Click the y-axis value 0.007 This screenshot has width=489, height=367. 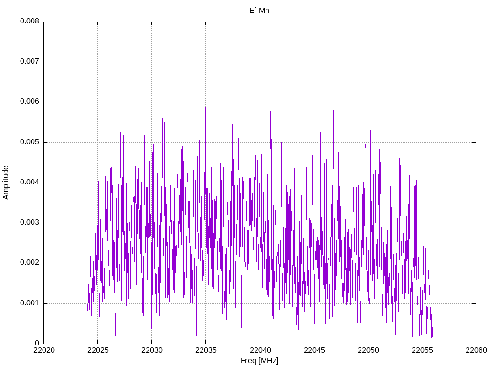[x=30, y=62]
